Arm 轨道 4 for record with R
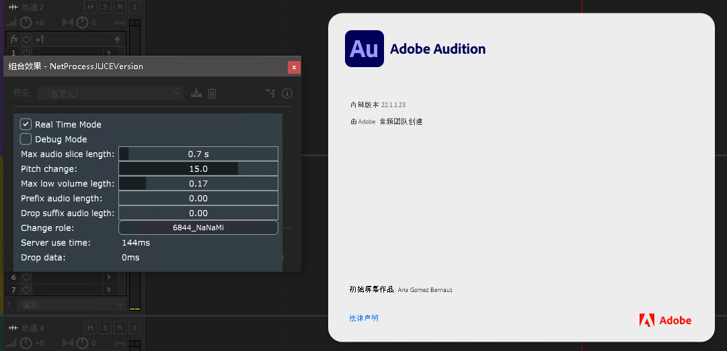 coord(120,328)
